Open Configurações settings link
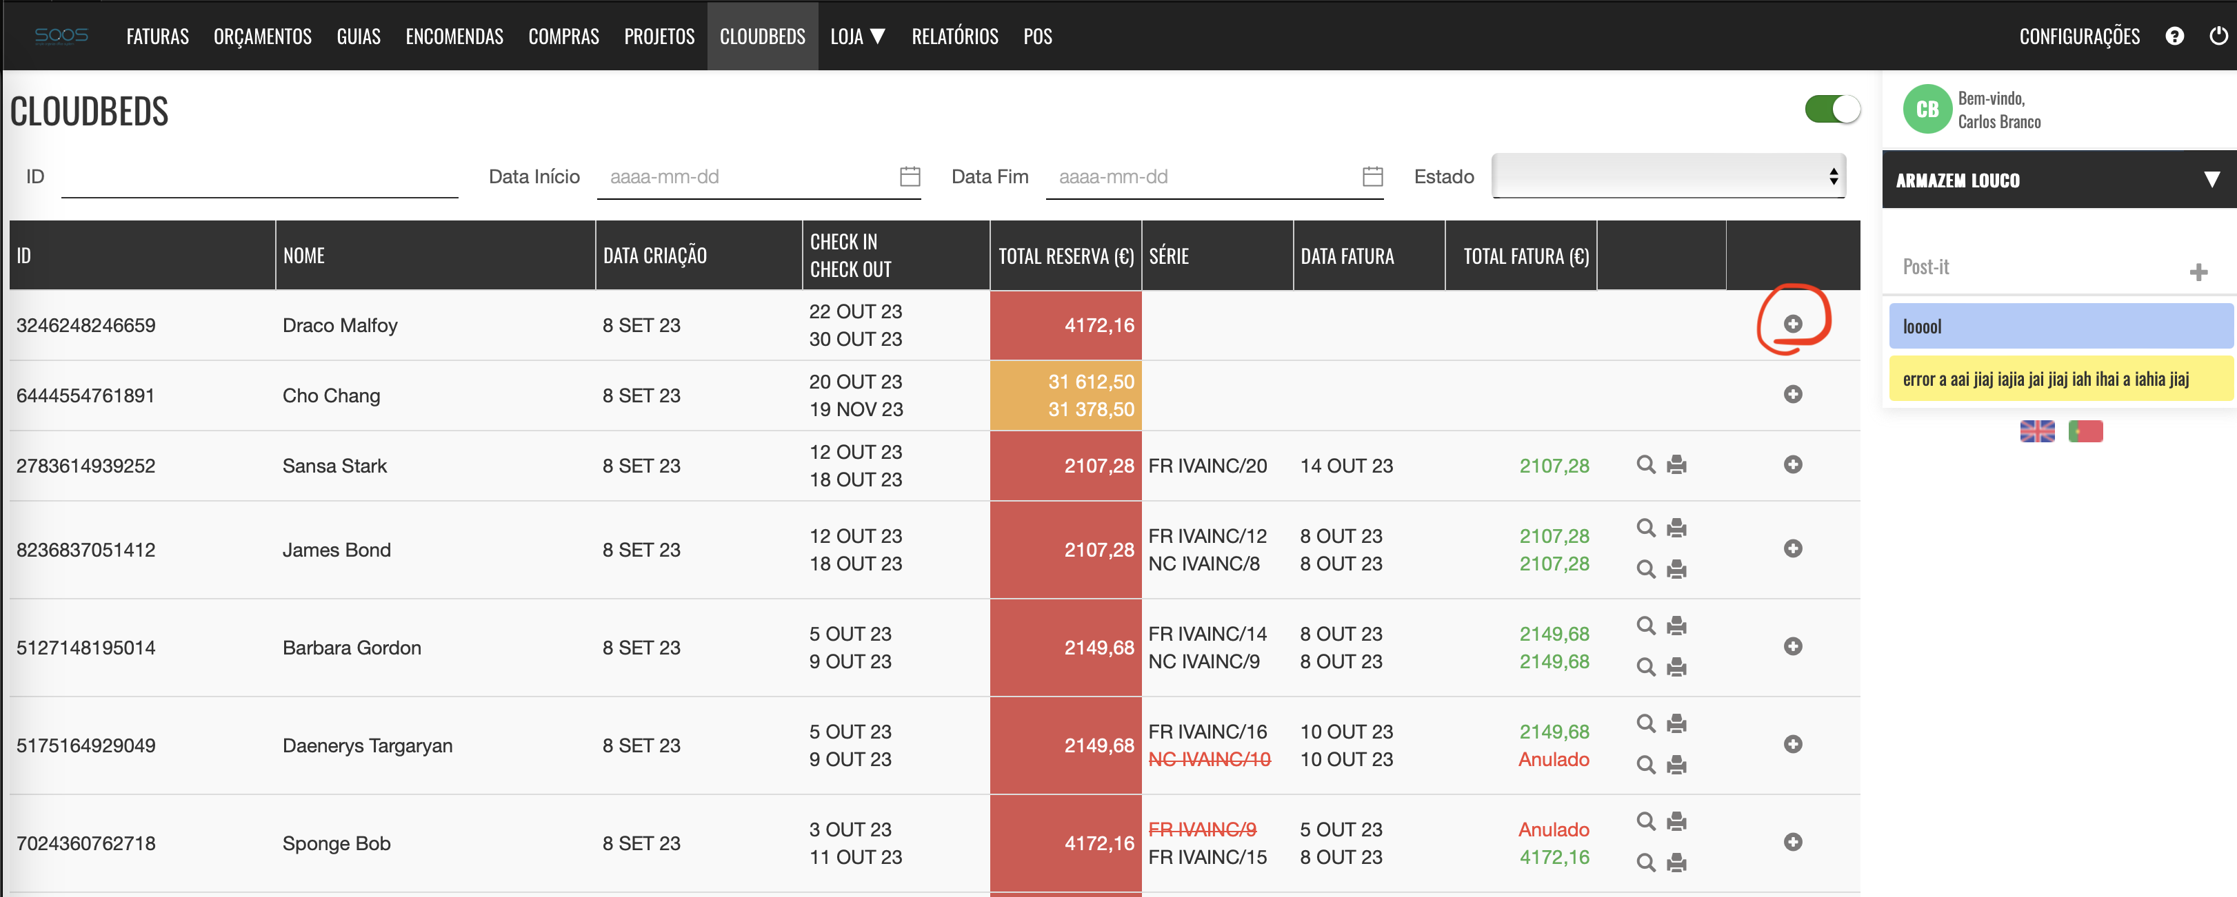Image resolution: width=2237 pixels, height=897 pixels. [2079, 37]
